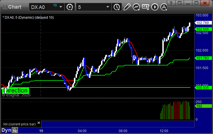Viewport: 213px width, 134px height.
Task: Click the 12:00 time axis label
Action: (164, 131)
